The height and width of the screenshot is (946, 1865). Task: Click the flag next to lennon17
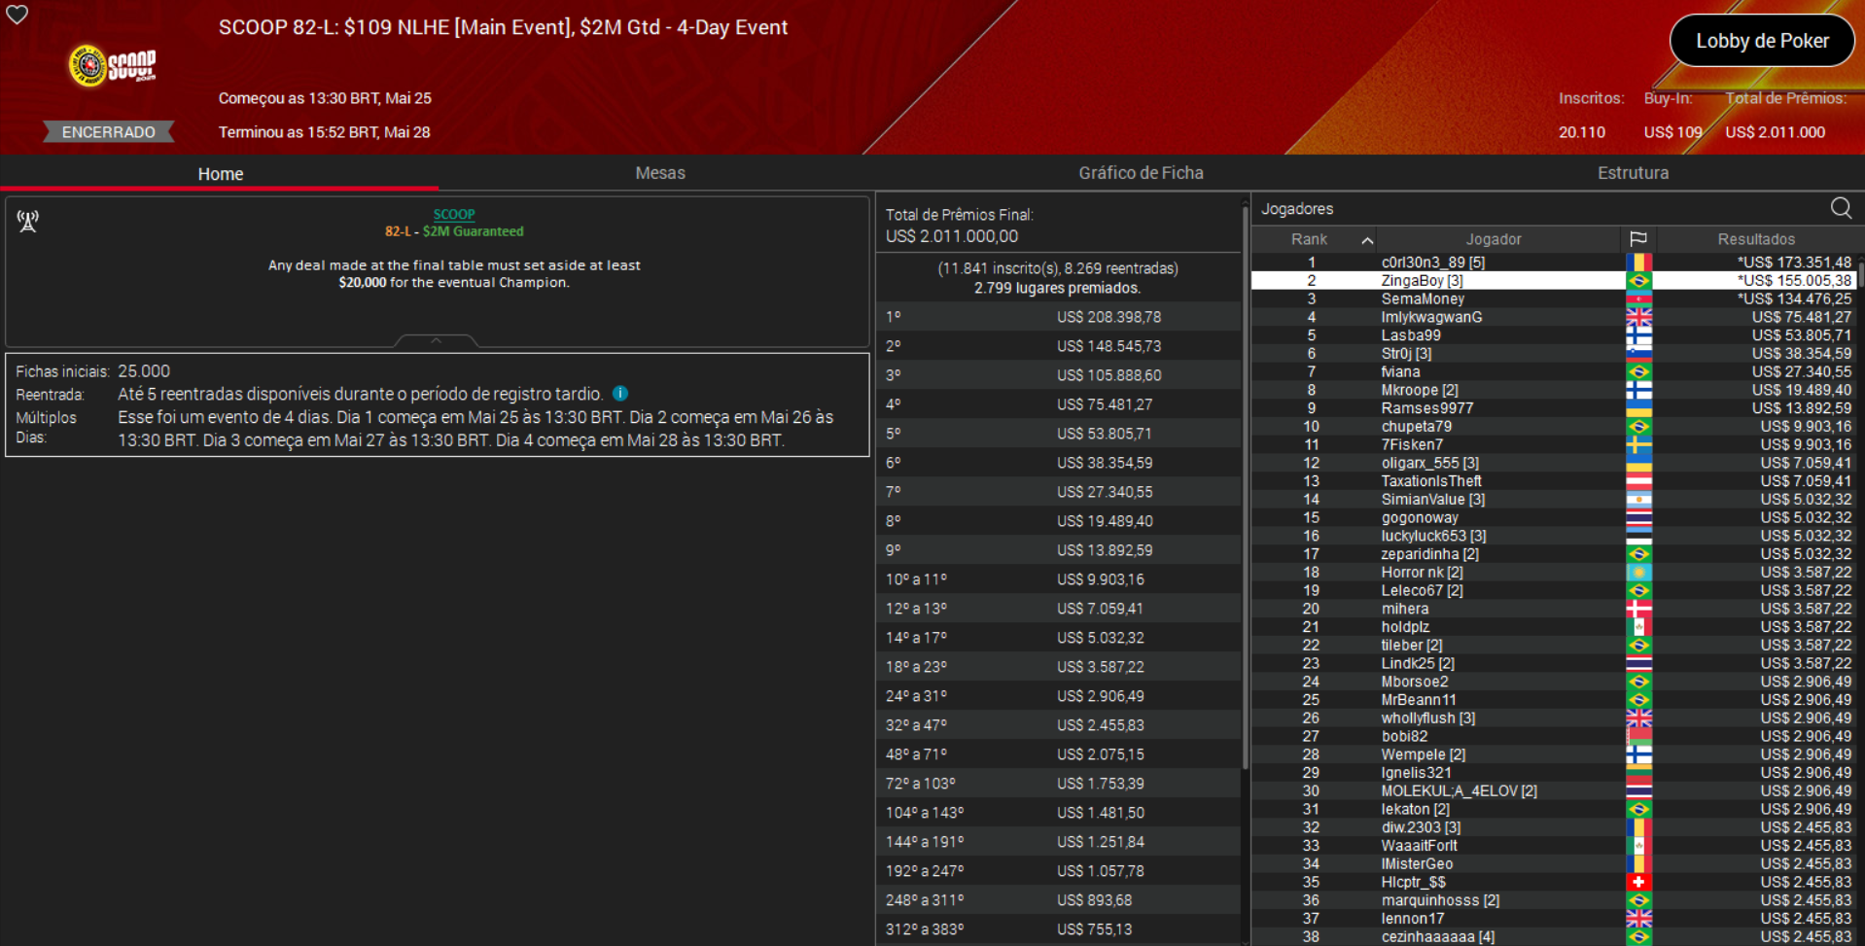pyautogui.click(x=1638, y=919)
